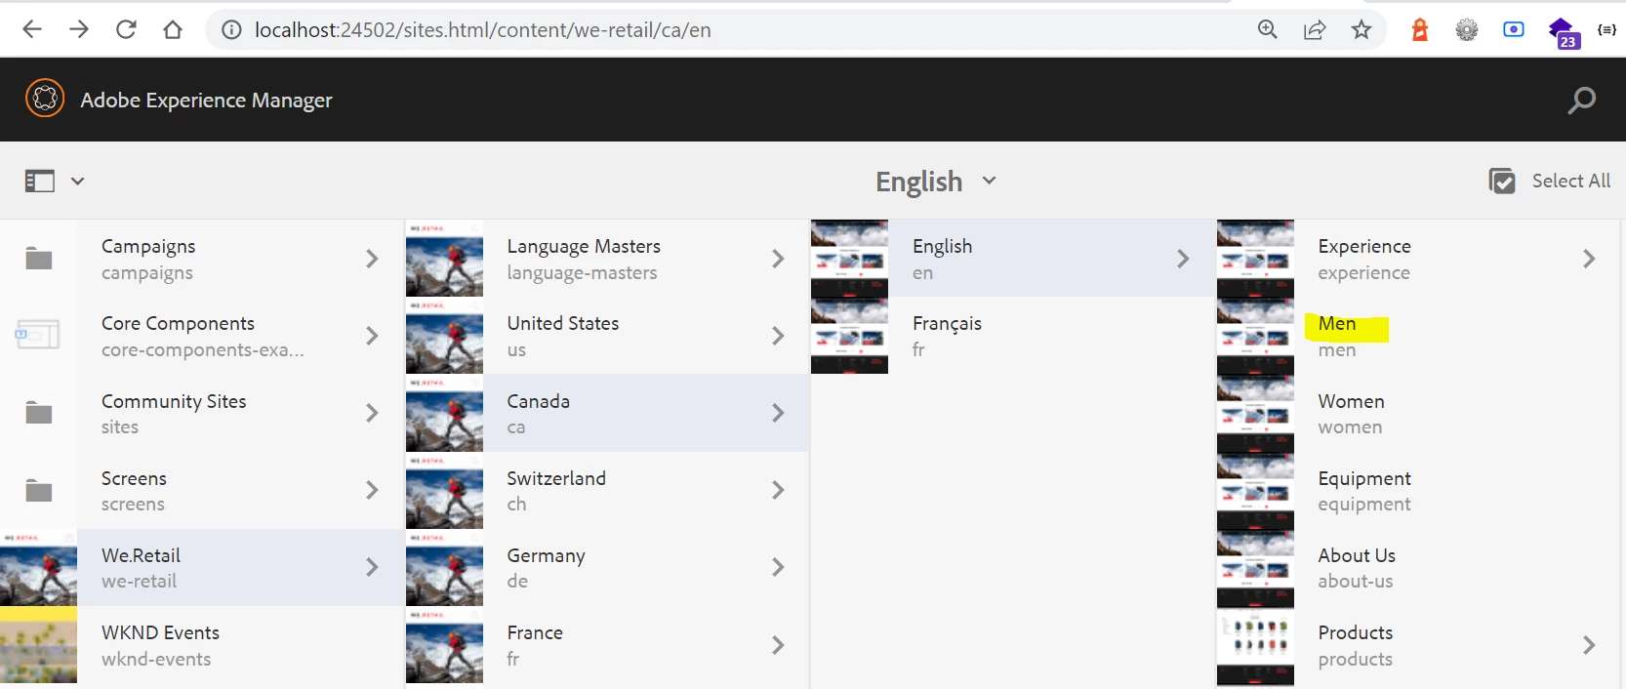Expand the Community Sites row chevron

[x=372, y=413]
